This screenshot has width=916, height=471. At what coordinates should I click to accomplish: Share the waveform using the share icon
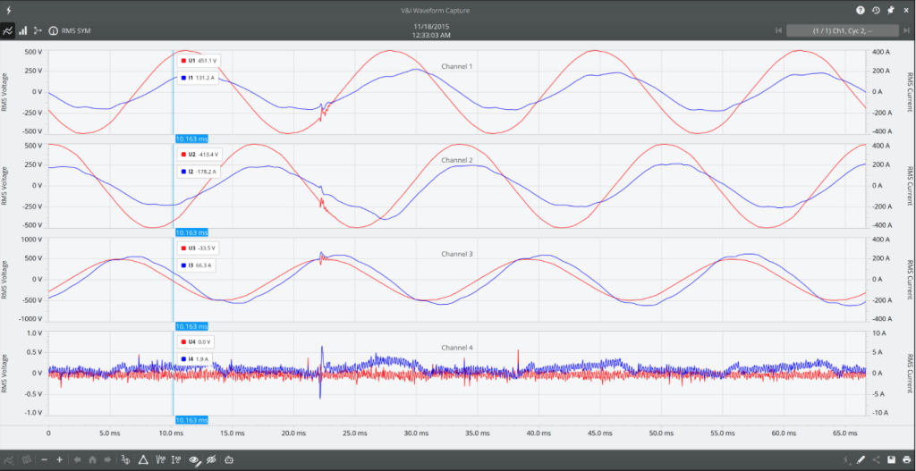tap(877, 460)
